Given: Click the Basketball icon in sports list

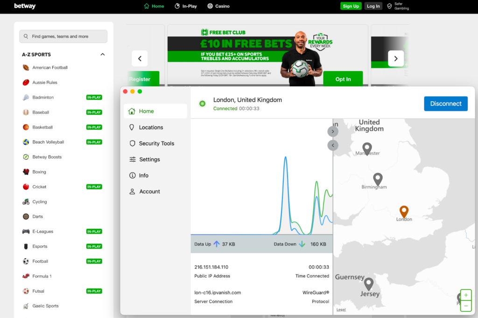Looking at the screenshot, I should (26, 127).
